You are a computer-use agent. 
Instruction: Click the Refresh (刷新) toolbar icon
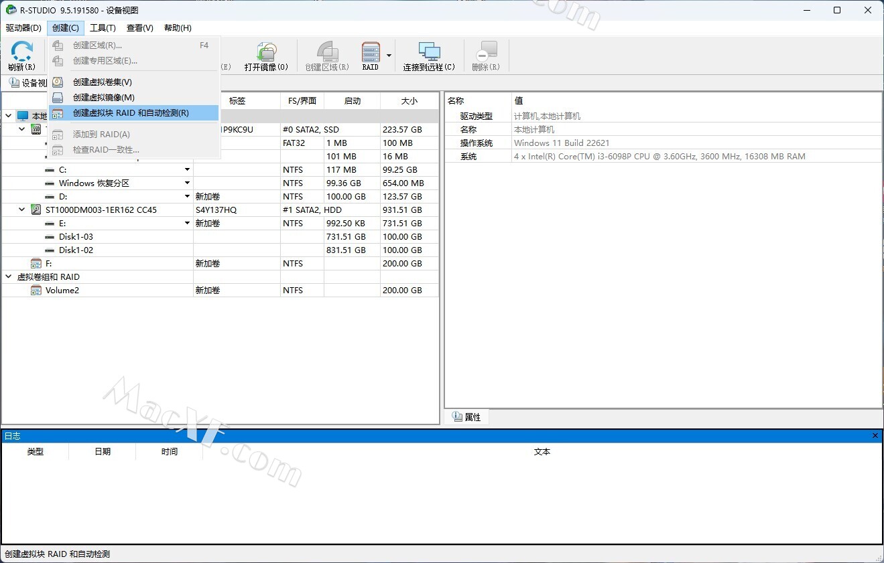pyautogui.click(x=21, y=56)
